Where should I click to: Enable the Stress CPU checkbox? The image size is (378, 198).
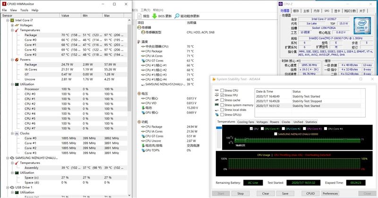pos(222,90)
